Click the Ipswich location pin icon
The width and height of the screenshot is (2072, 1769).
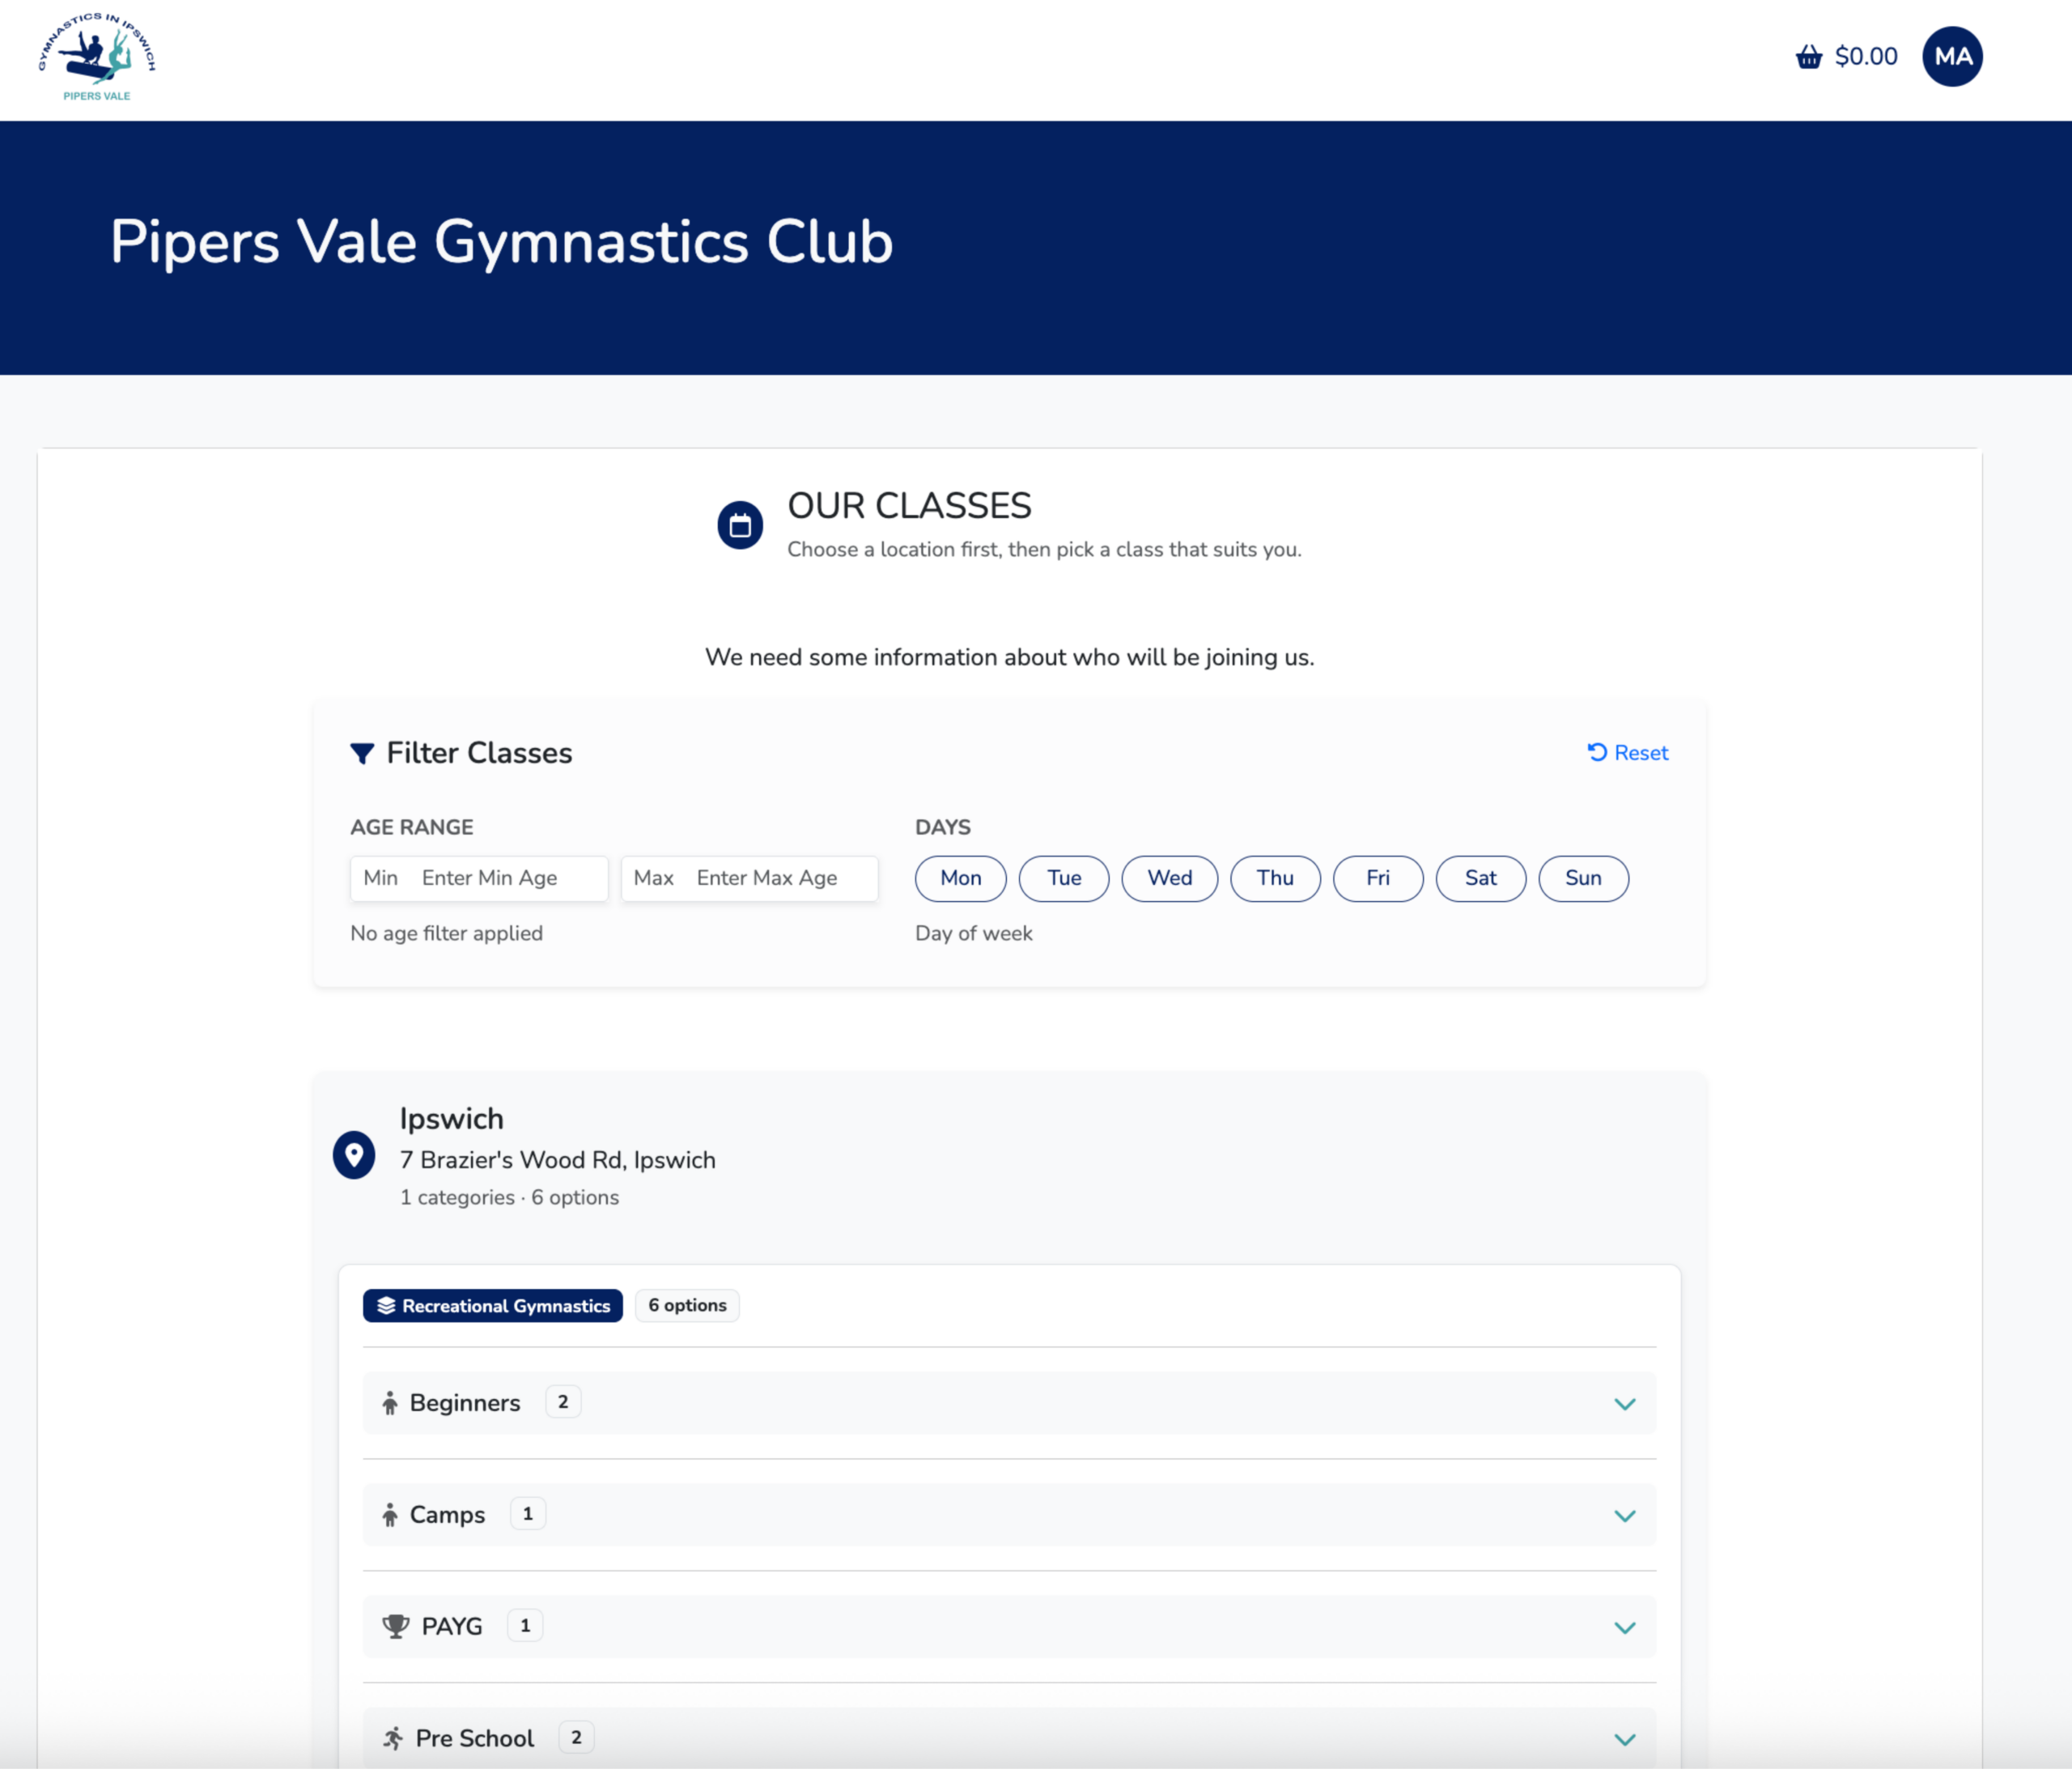point(354,1155)
